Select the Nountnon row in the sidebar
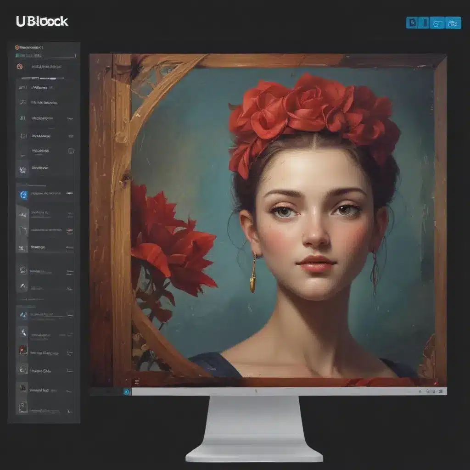Viewport: 470px width, 470px height. click(45, 247)
